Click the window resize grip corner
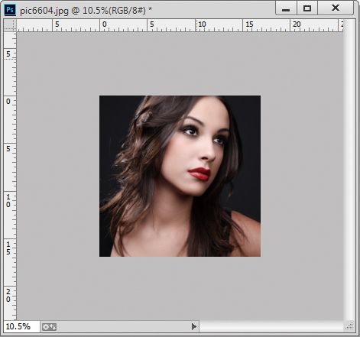The width and height of the screenshot is (360, 337). click(x=349, y=326)
